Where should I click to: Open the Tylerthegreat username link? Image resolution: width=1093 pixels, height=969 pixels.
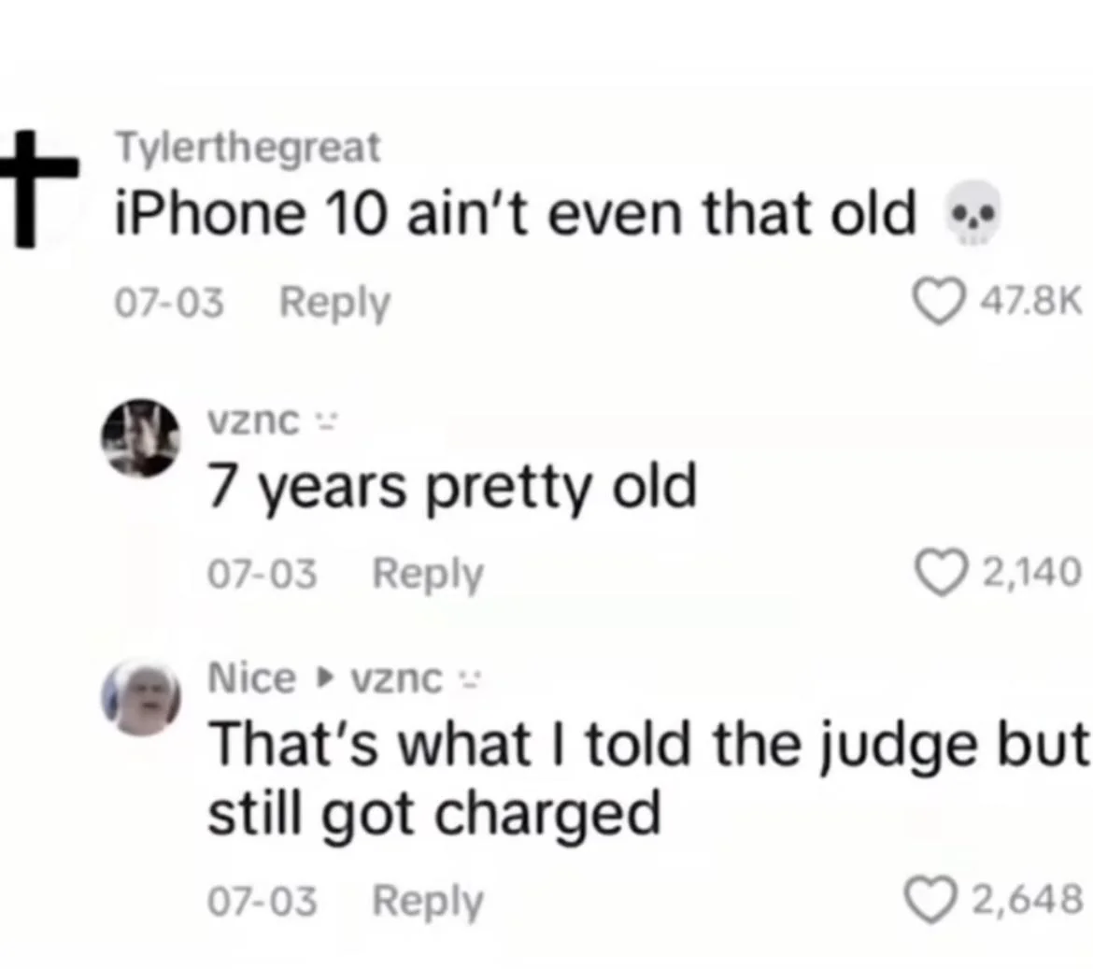pyautogui.click(x=248, y=148)
